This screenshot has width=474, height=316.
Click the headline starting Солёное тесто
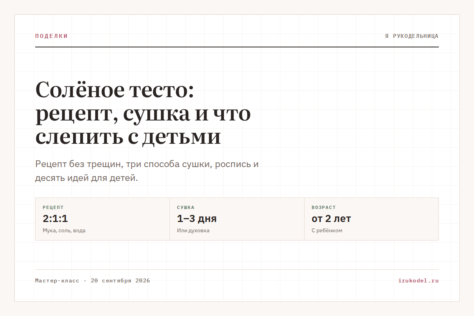(143, 113)
